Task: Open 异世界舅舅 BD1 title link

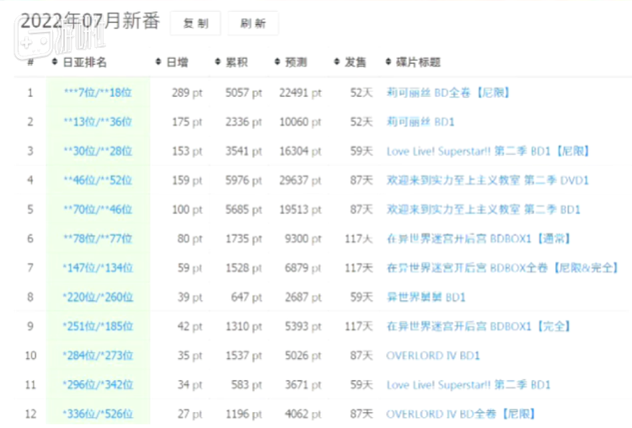Action: click(x=426, y=297)
